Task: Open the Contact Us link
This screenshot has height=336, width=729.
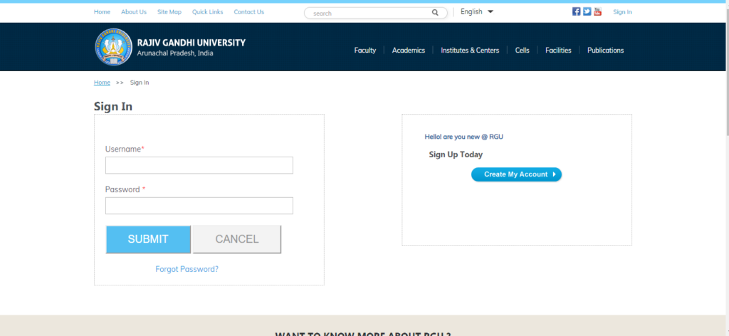Action: [x=248, y=12]
